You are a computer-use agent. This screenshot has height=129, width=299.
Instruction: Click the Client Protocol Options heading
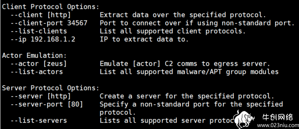[x=51, y=7]
